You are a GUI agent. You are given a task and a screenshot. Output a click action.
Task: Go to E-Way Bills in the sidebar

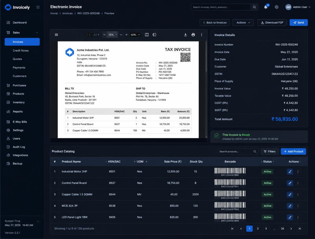(x=20, y=122)
